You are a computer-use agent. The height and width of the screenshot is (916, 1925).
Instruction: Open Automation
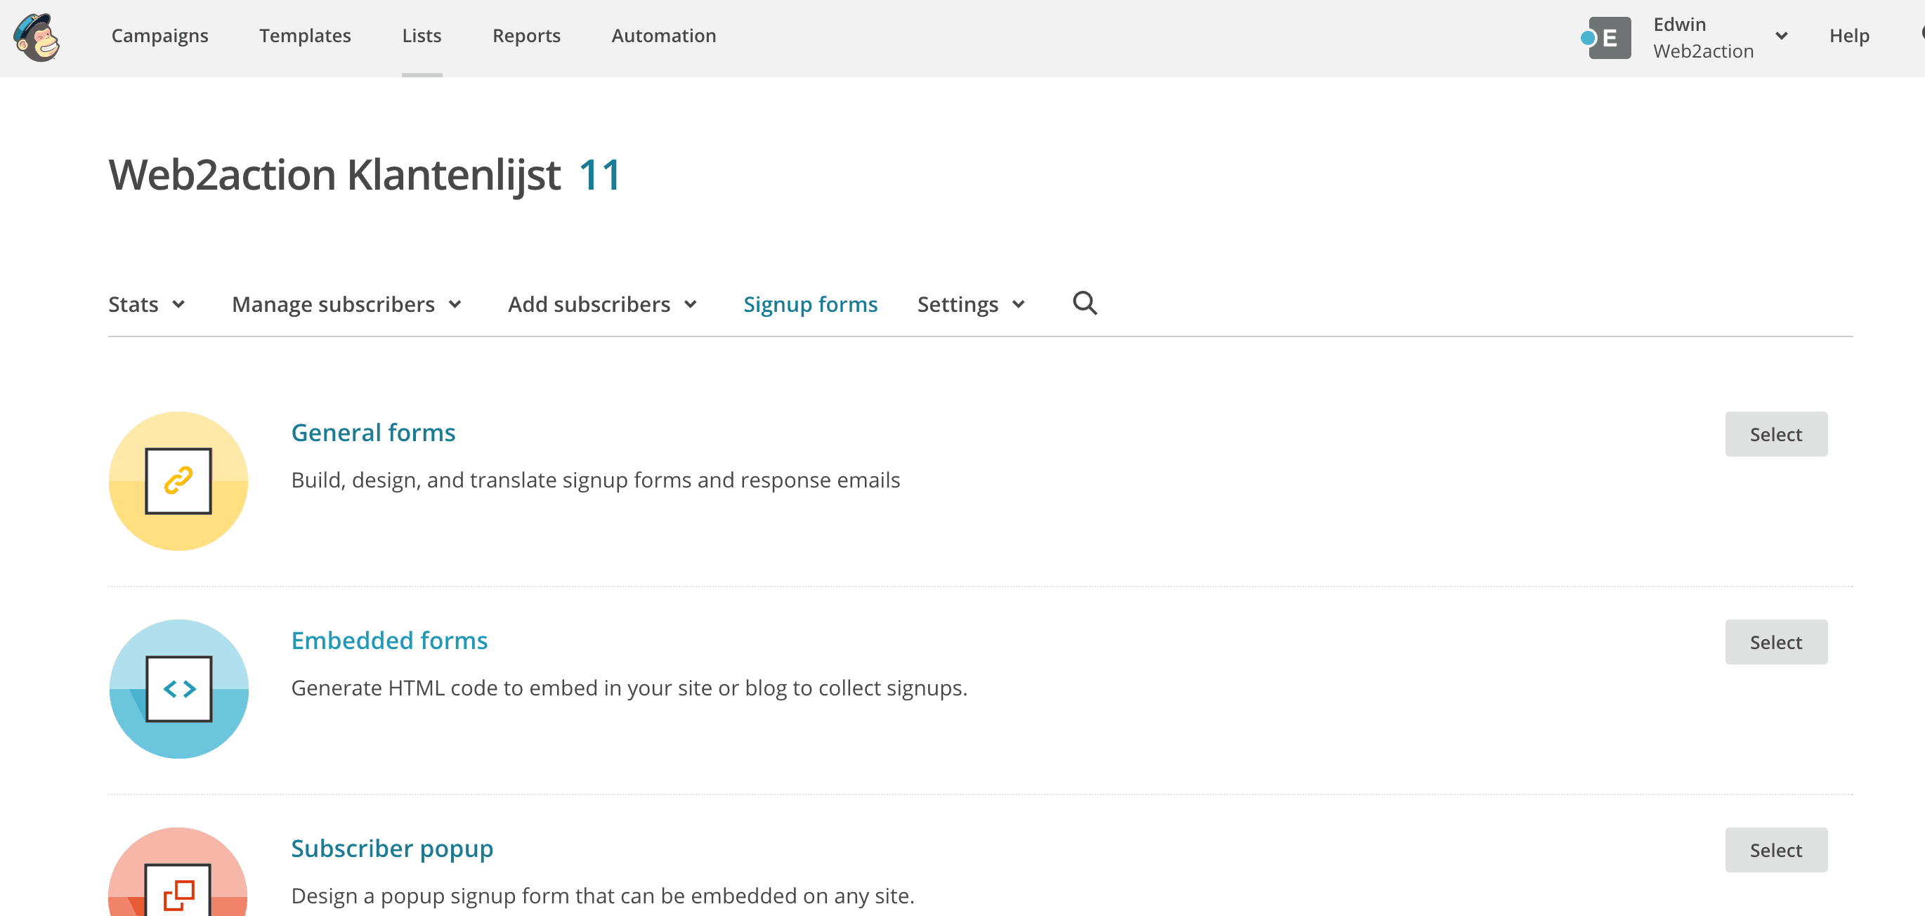click(664, 36)
